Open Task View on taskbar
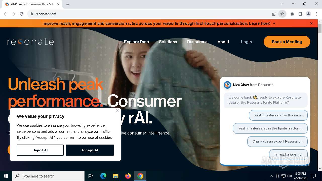Screen dimensions: 322x181 (x=91, y=176)
